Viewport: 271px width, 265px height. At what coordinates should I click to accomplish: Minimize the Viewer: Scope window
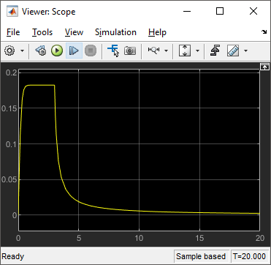[x=187, y=11]
